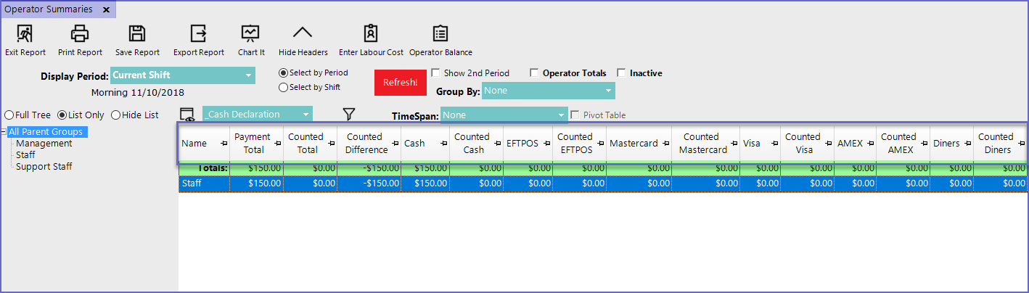
Task: Click the Exit Report icon
Action: click(25, 33)
